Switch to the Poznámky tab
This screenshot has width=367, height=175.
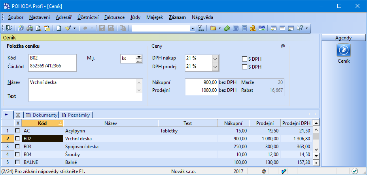click(x=76, y=115)
